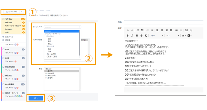Image resolution: width=207 pixels, height=110 pixels.
Task: Click the redo icon in editor
Action: click(132, 30)
